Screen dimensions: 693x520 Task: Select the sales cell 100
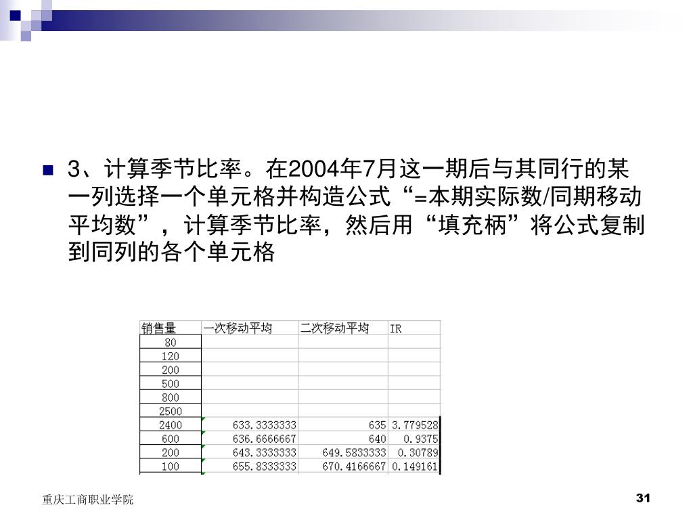tap(171, 466)
